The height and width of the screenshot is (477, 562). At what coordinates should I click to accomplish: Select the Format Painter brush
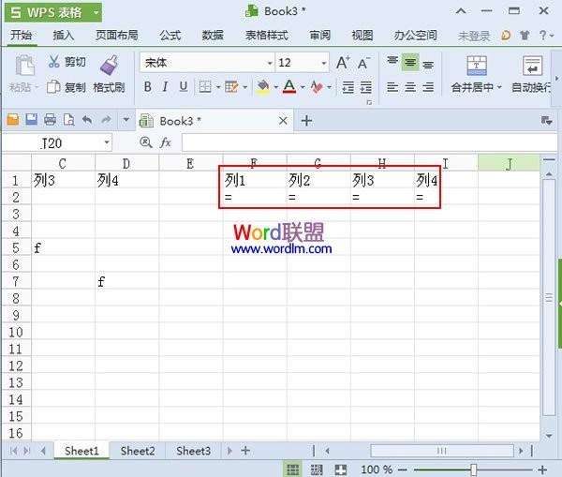tap(110, 65)
